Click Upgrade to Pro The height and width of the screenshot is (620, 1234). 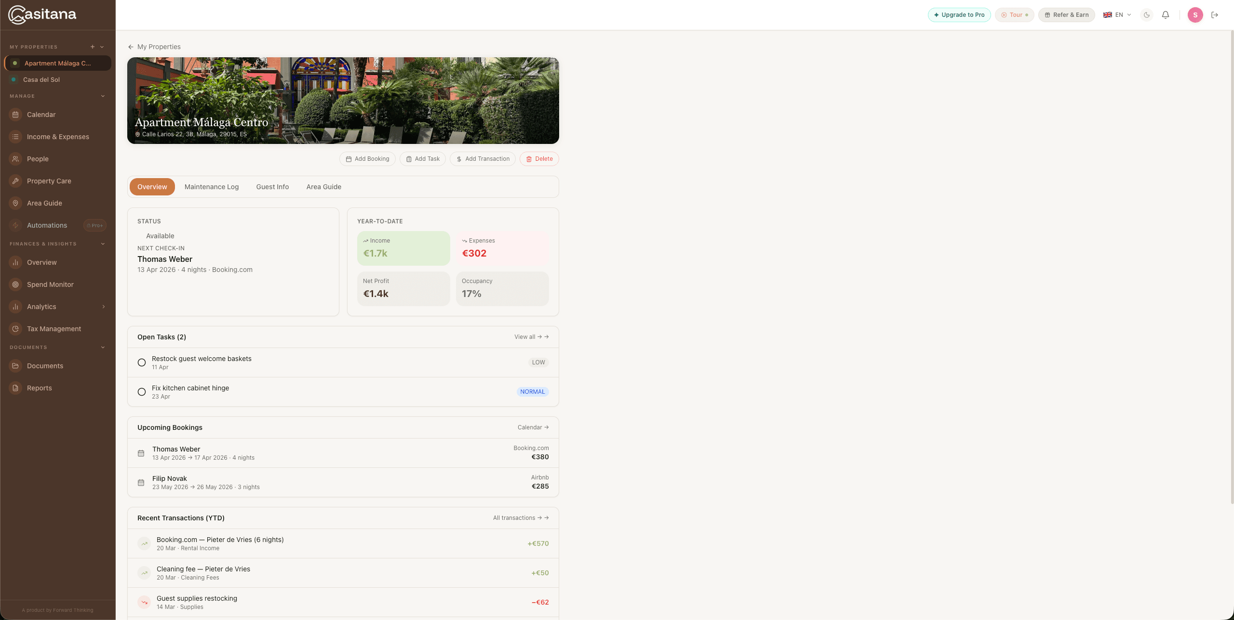coord(959,15)
